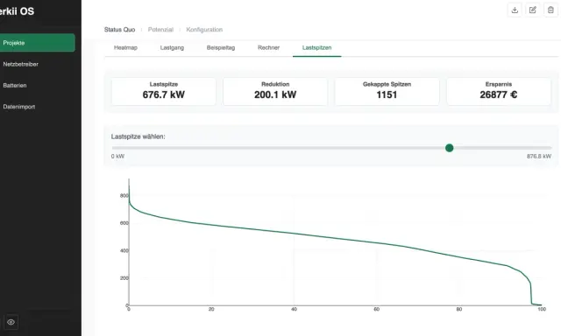Toggle the eye visibility button in sidebar
Viewport: 561px width, 336px height.
[x=11, y=322]
